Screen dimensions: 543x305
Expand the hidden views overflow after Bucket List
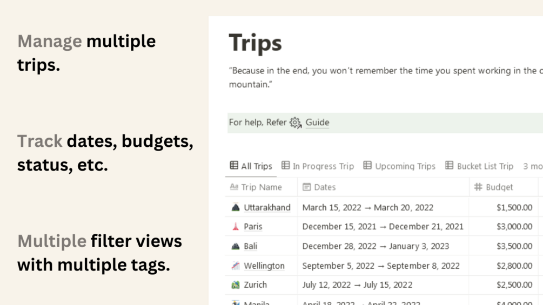coord(532,166)
